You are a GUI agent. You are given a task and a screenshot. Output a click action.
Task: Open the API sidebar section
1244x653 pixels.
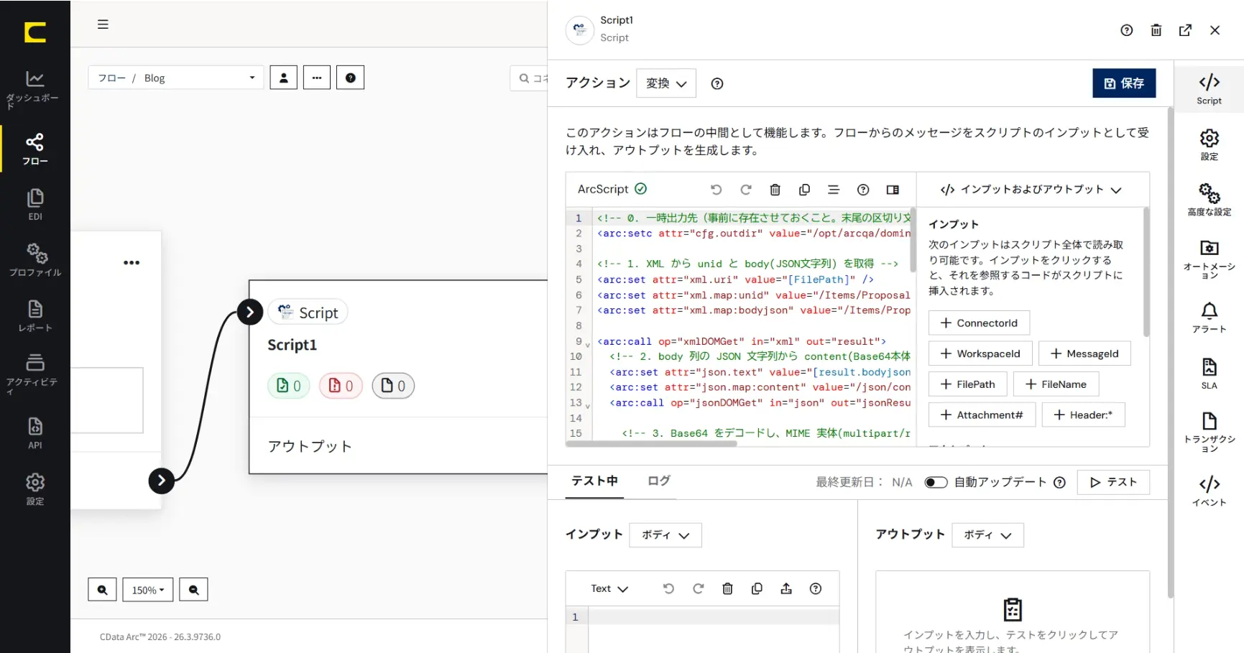(x=34, y=433)
